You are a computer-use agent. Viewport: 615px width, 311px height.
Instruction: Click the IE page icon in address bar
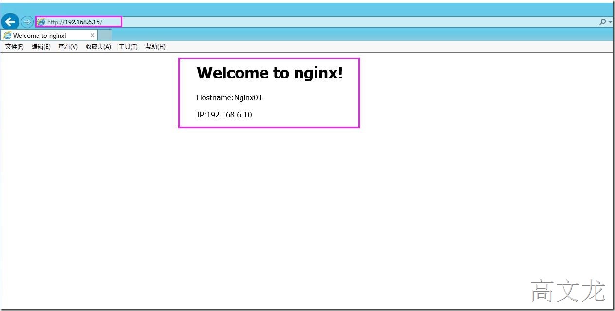click(x=41, y=22)
